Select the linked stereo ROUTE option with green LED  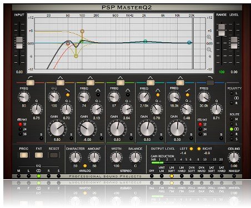tap(232, 129)
